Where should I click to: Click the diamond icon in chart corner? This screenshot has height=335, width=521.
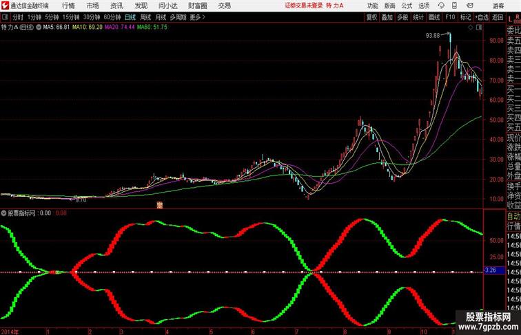471,28
